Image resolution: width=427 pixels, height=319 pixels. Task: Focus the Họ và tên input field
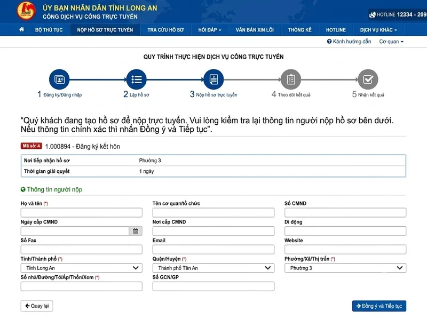[82, 212]
